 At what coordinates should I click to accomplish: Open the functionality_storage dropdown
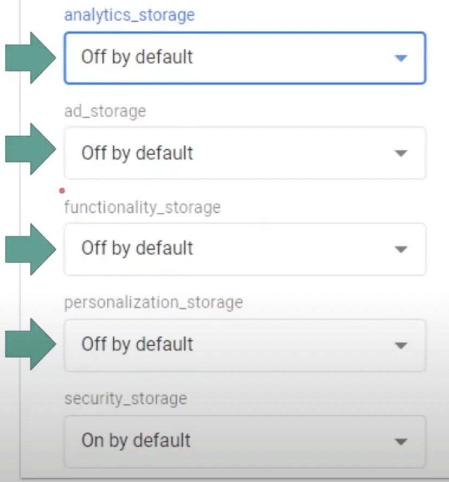click(244, 249)
